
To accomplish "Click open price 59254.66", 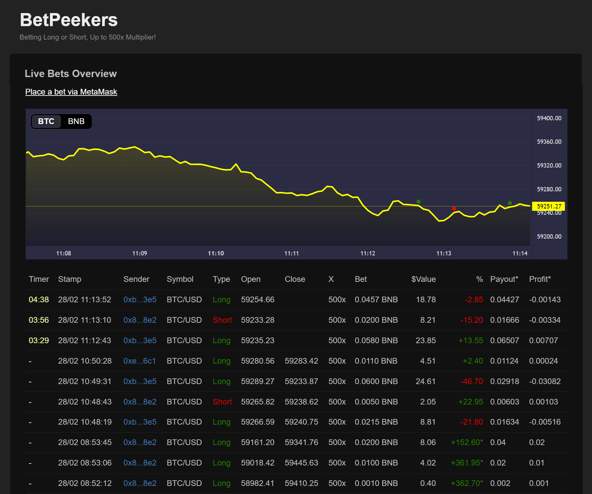I will tap(258, 300).
